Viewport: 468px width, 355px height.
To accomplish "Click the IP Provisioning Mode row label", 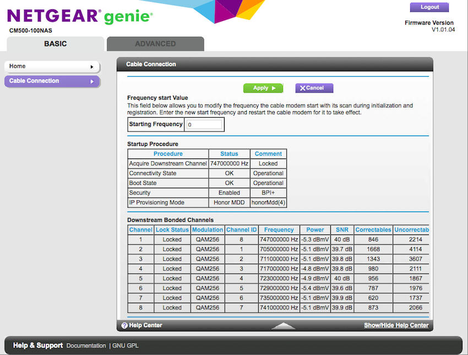I will coord(157,202).
